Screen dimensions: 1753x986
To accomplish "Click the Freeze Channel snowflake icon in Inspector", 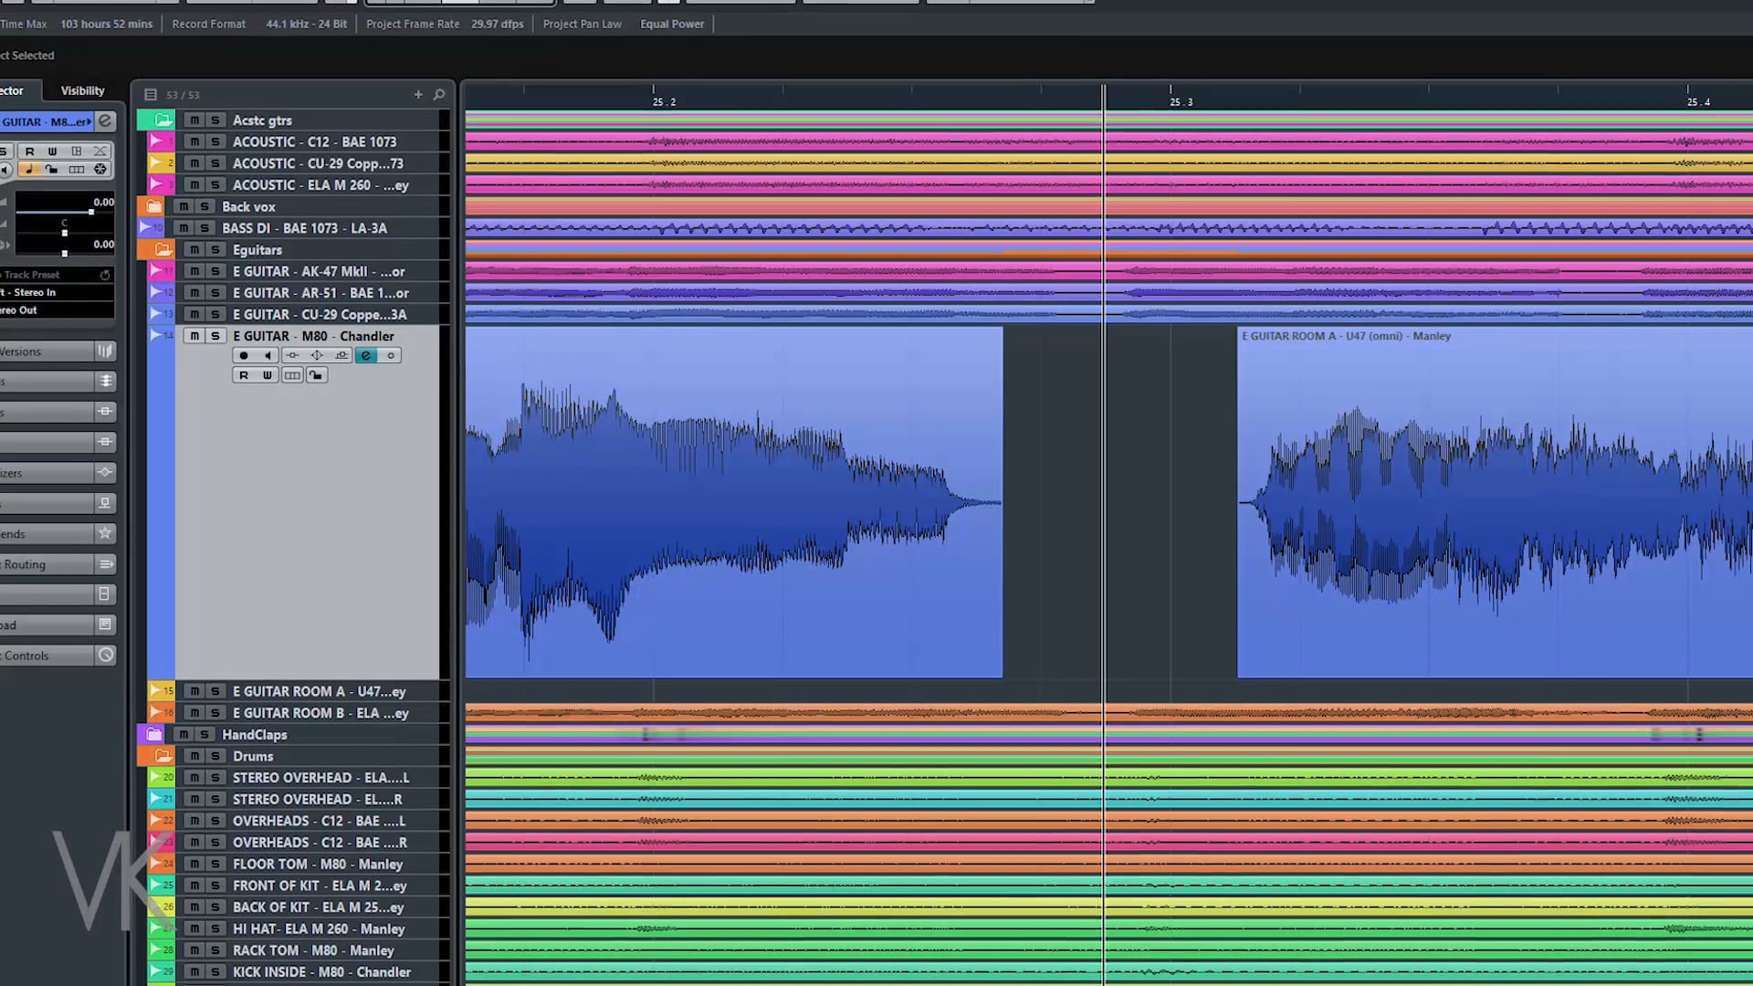I will pos(100,169).
